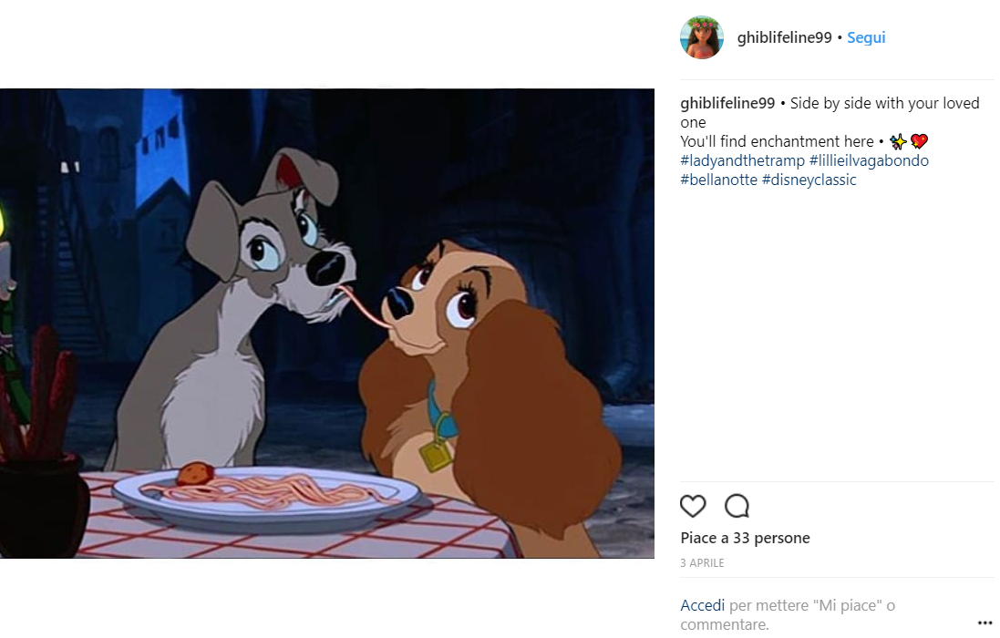View who liked via Piace a 33 persone

(745, 538)
